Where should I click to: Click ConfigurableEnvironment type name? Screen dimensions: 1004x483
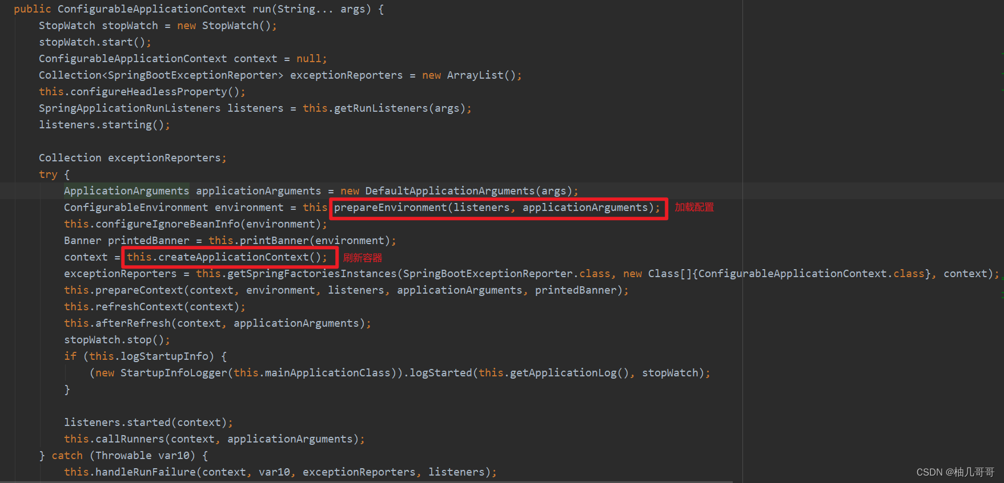point(136,208)
